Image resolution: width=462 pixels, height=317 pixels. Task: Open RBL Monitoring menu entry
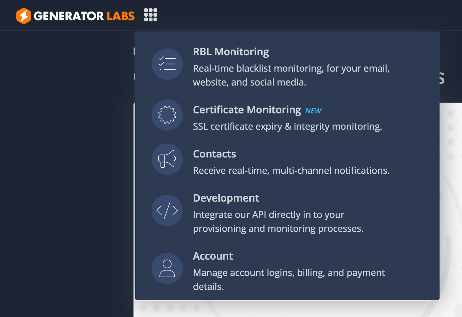coord(231,52)
